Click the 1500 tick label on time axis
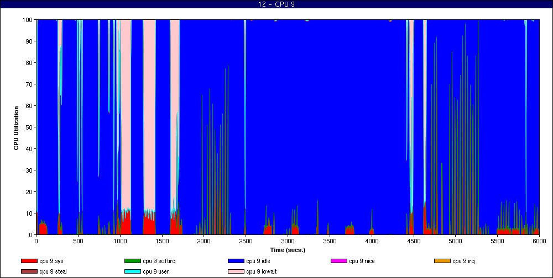The height and width of the screenshot is (278, 553). tap(162, 241)
